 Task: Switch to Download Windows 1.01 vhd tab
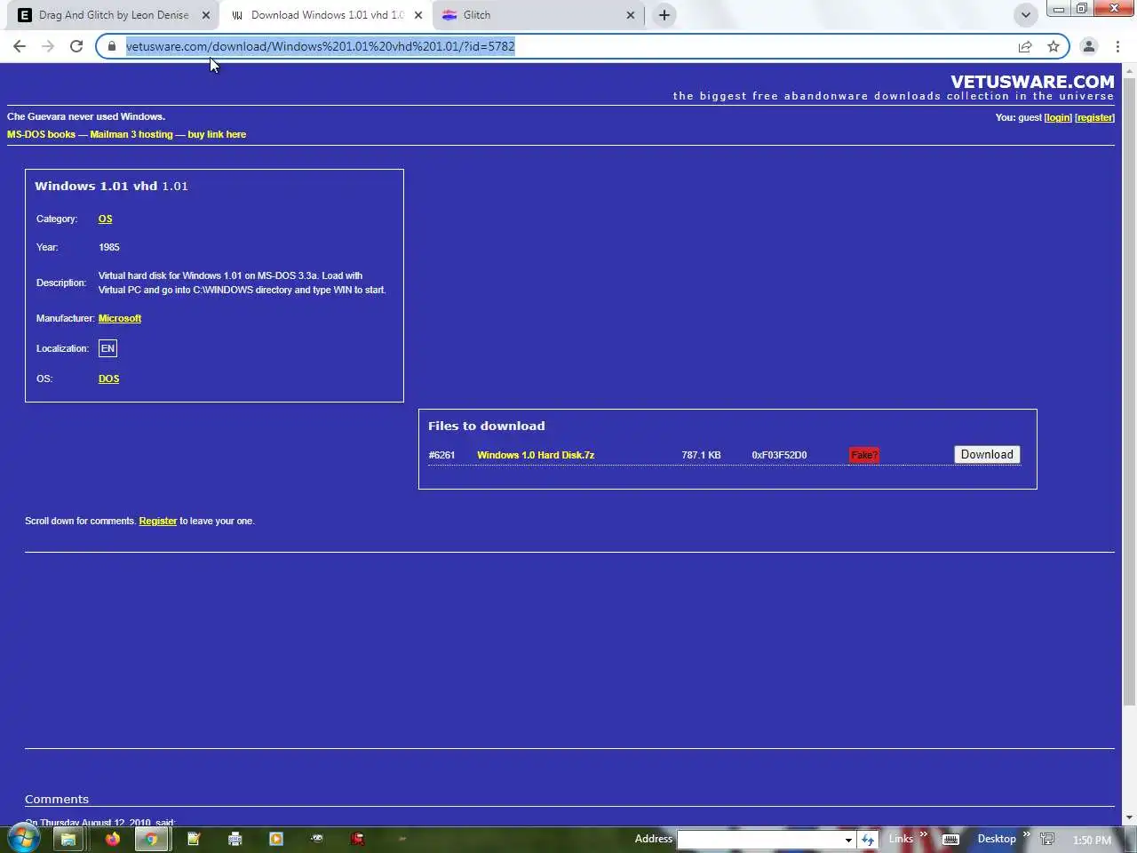326,15
